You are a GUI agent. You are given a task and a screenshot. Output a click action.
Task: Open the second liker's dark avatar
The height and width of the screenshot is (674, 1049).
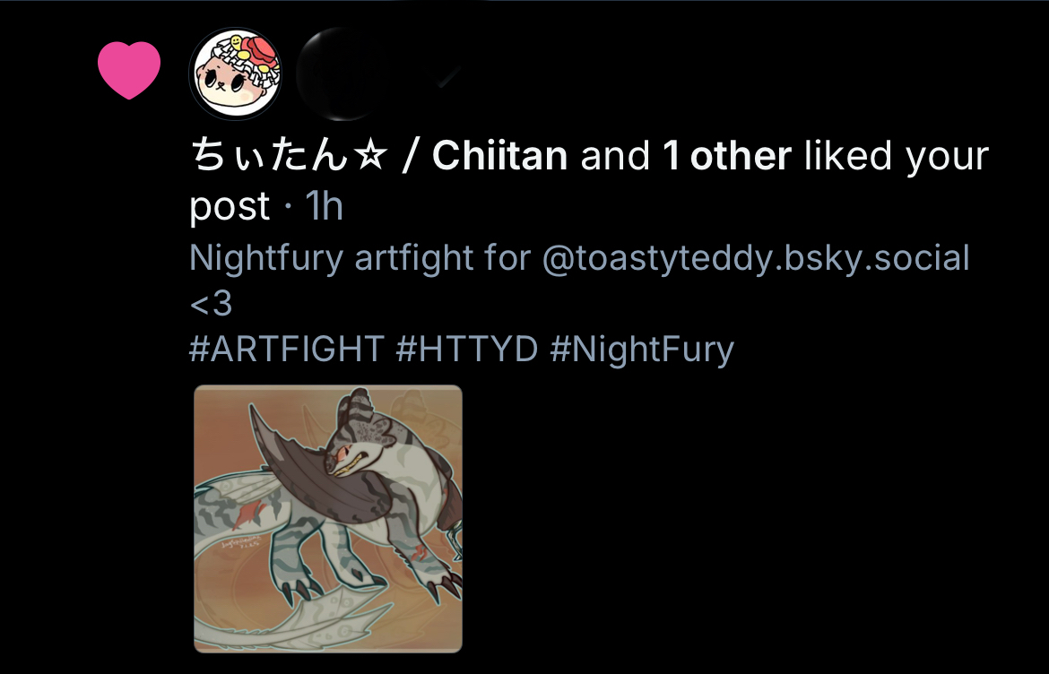(x=342, y=73)
